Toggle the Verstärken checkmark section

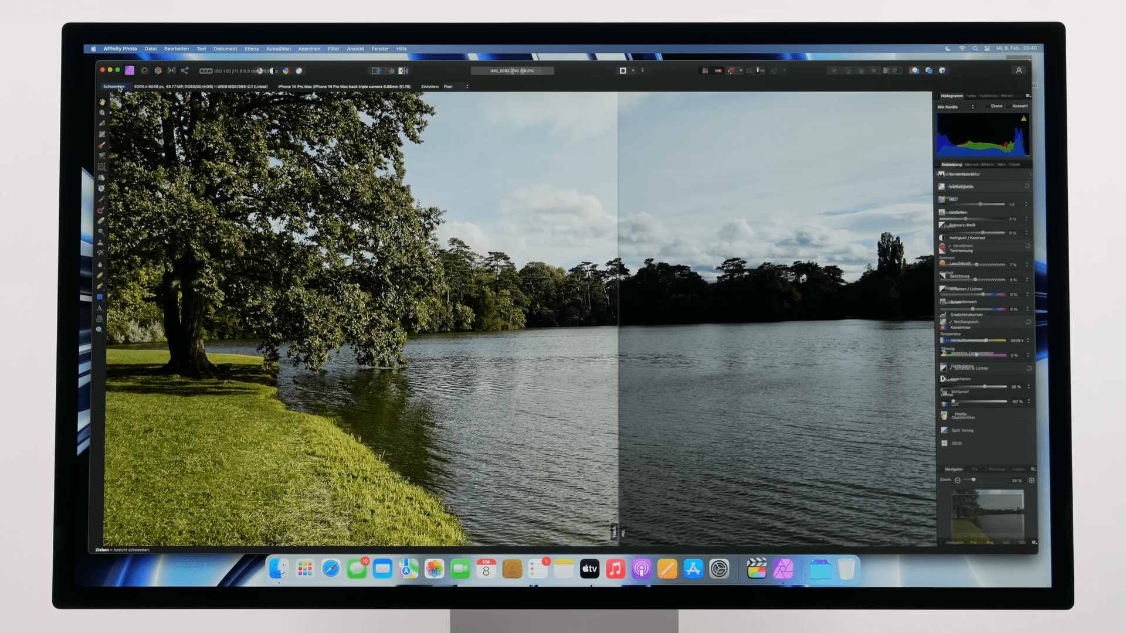pos(950,246)
